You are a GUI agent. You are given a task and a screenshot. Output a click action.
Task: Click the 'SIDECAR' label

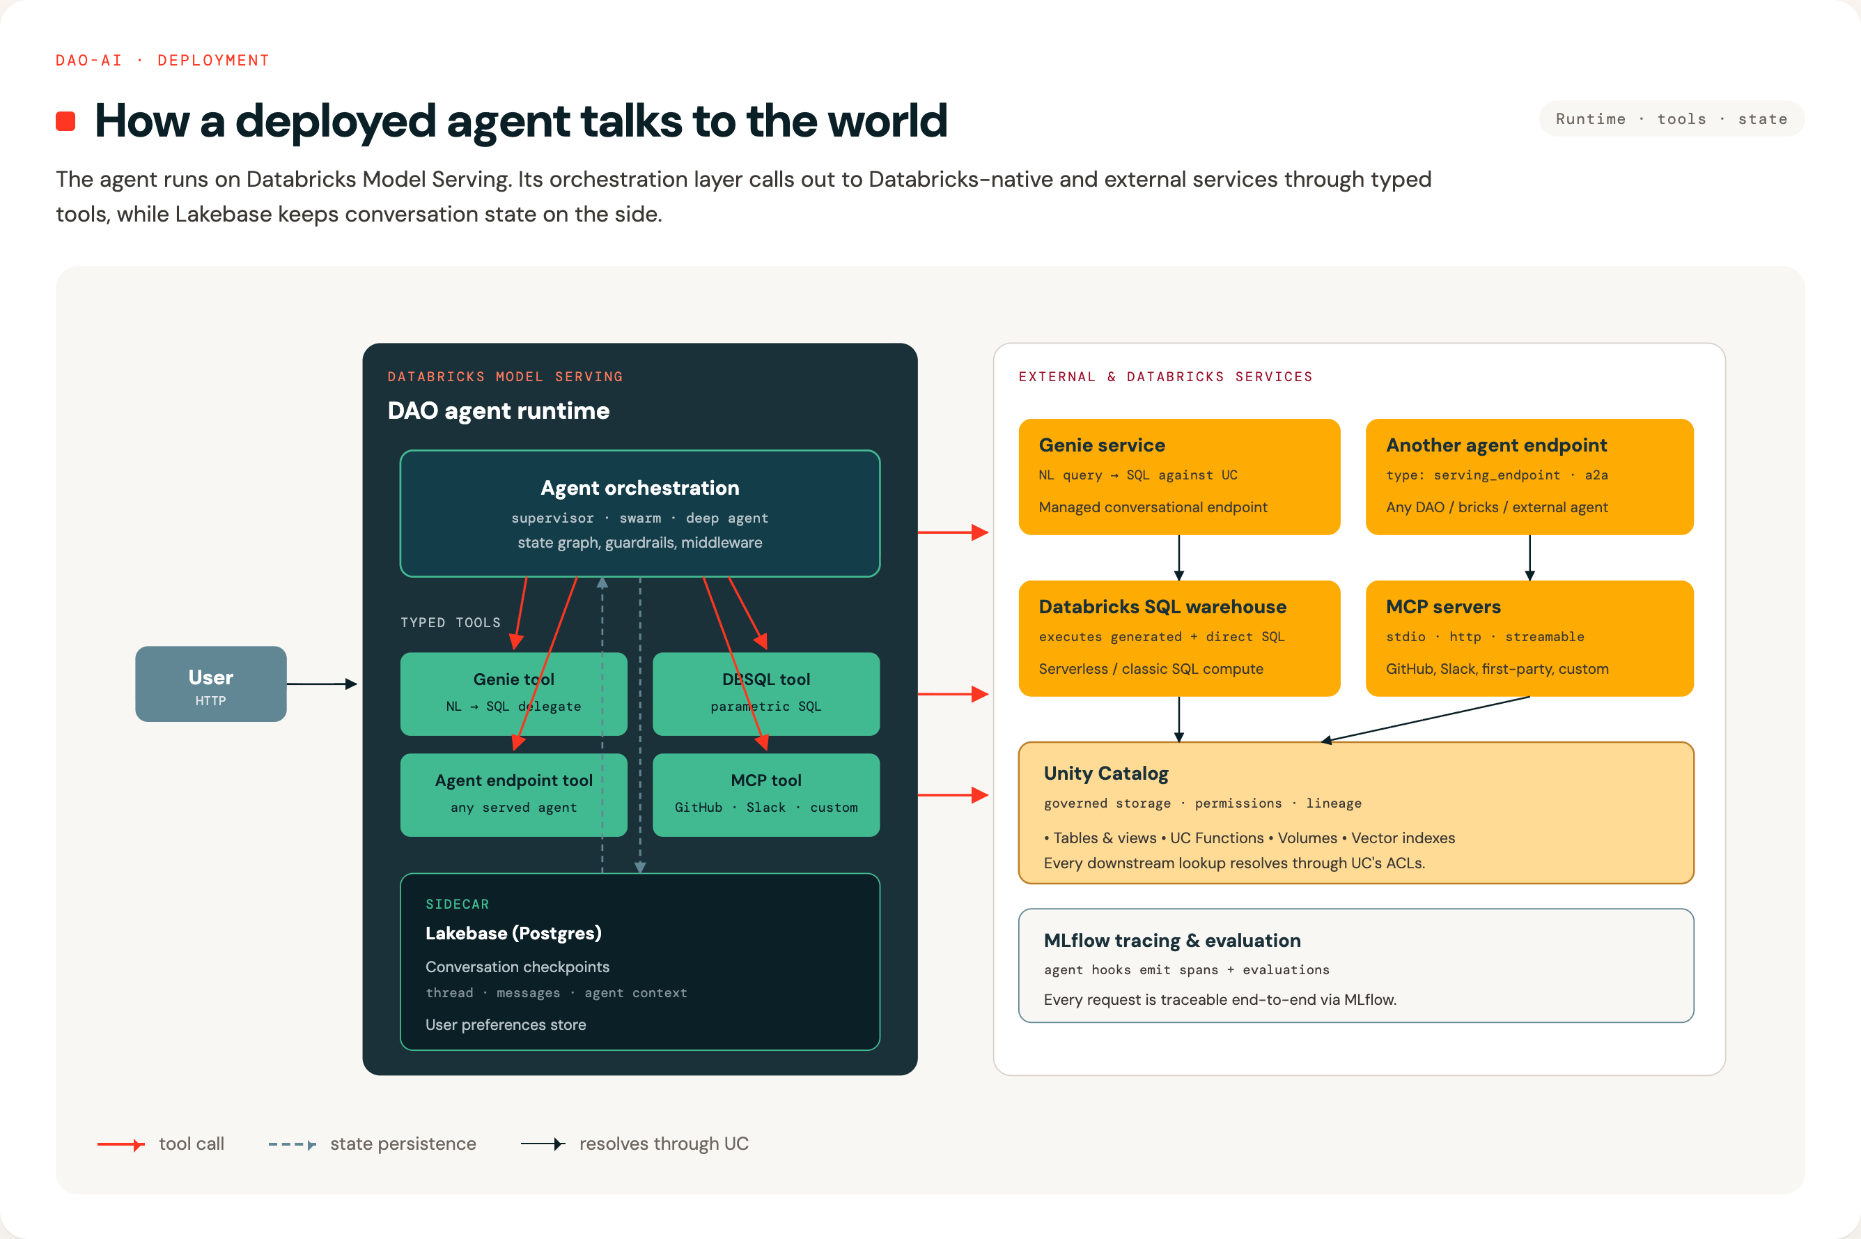click(457, 904)
